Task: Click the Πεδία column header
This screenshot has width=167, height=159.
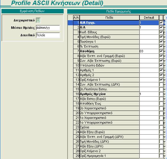Action: 110,18
